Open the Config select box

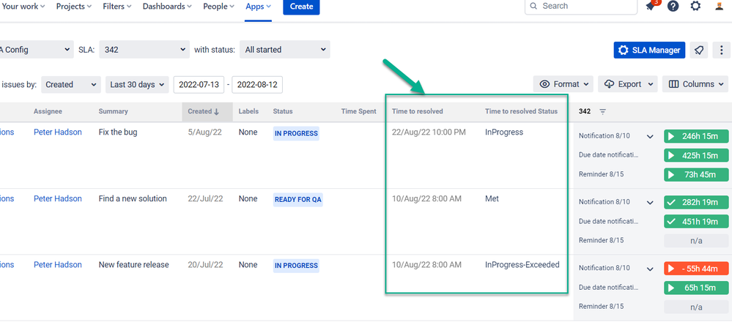[x=37, y=50]
